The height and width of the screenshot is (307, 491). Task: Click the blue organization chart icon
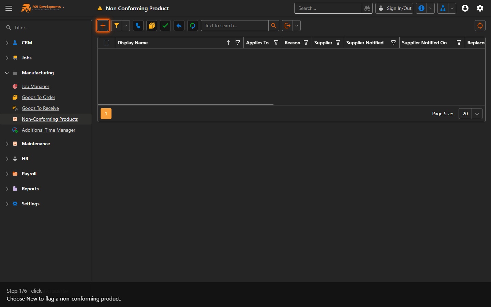pos(443,8)
